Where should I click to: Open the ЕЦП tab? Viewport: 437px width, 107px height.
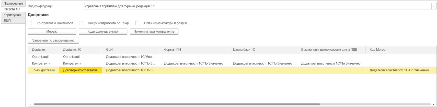click(13, 21)
